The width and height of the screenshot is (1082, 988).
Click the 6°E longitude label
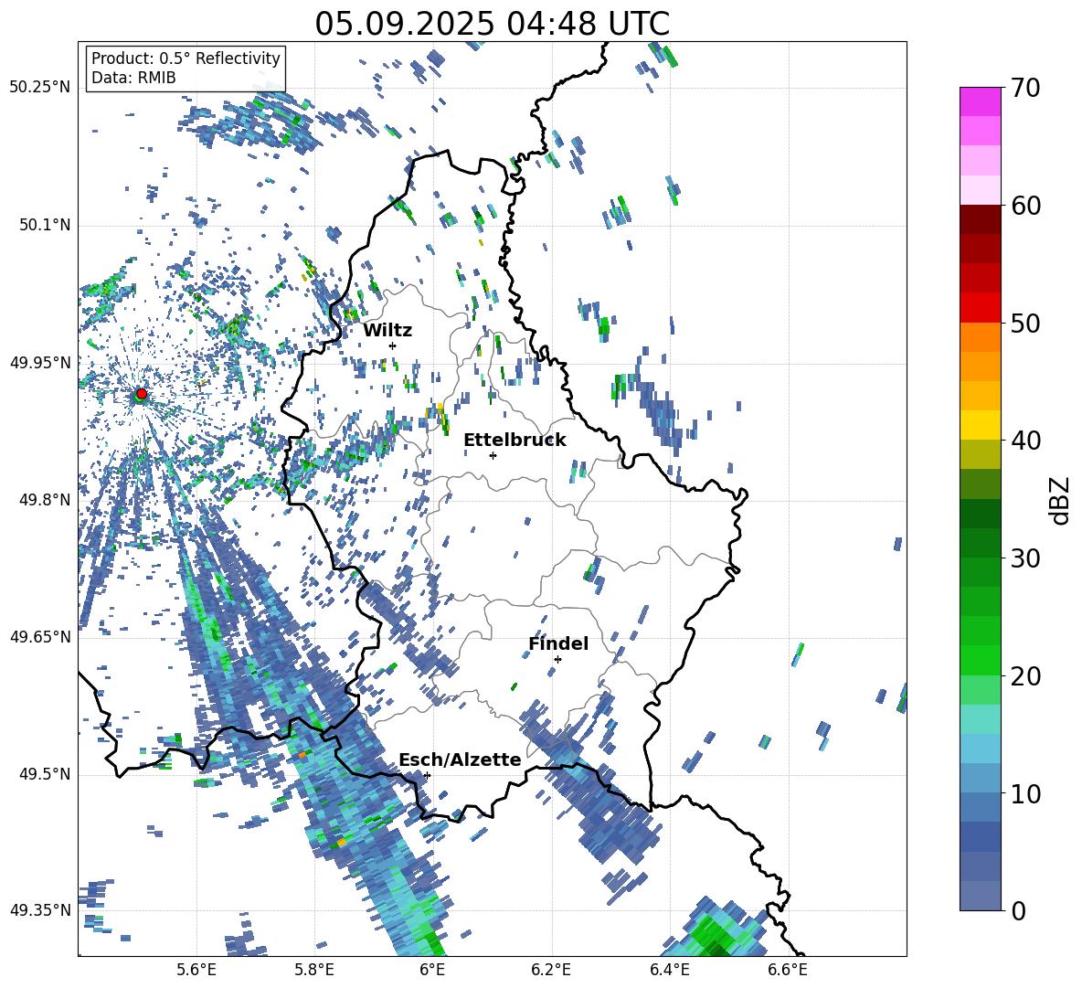432,970
